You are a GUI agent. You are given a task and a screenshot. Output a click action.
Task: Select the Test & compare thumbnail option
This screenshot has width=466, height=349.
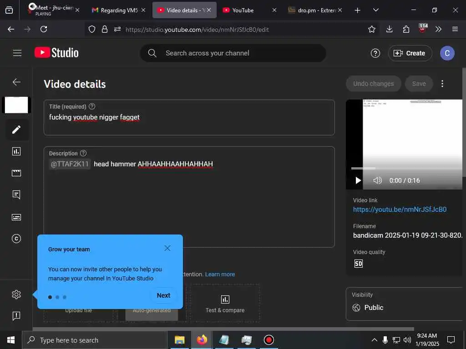225,303
